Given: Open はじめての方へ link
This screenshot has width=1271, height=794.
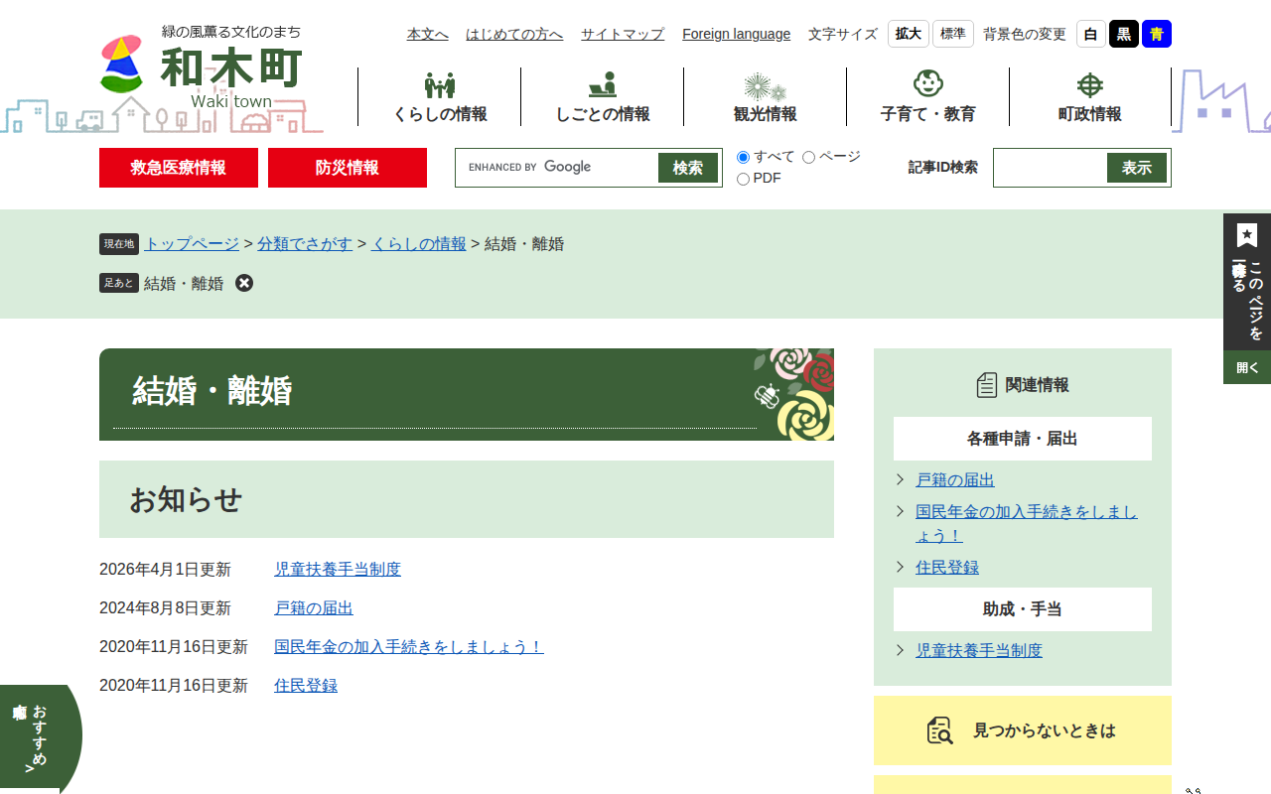Looking at the screenshot, I should (514, 34).
